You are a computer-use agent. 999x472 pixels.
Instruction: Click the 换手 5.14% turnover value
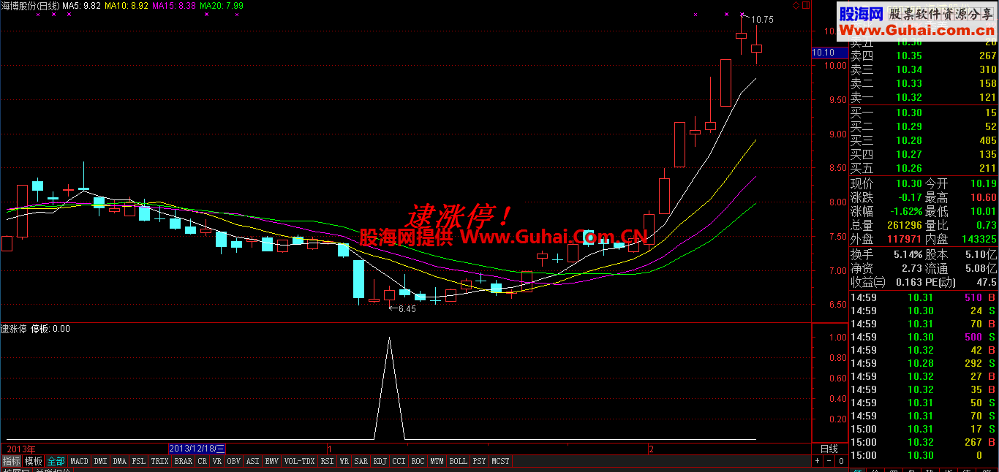tap(886, 254)
